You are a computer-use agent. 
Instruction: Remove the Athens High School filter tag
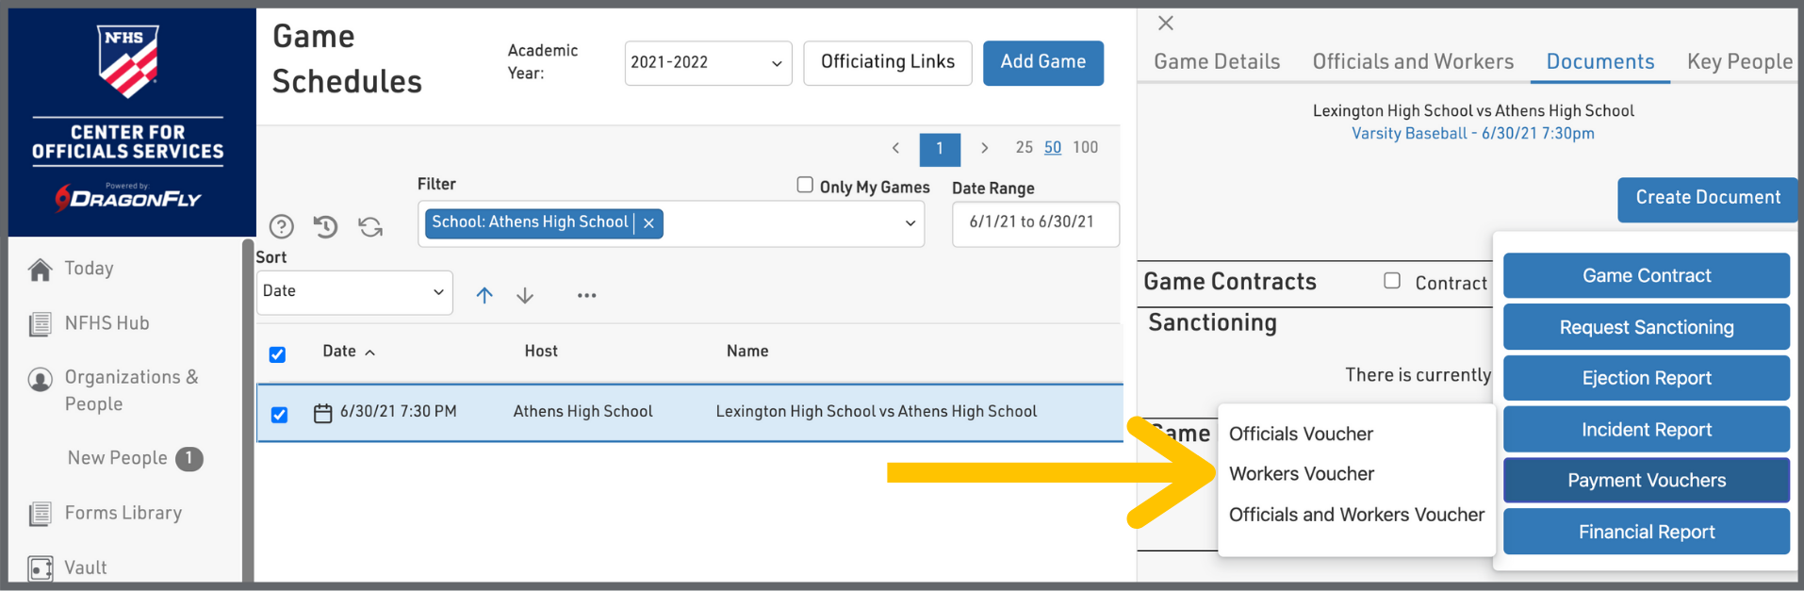tap(648, 223)
